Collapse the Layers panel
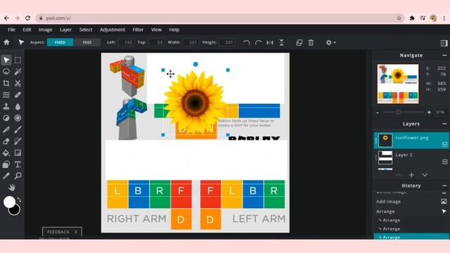This screenshot has width=450, height=253. [x=444, y=124]
